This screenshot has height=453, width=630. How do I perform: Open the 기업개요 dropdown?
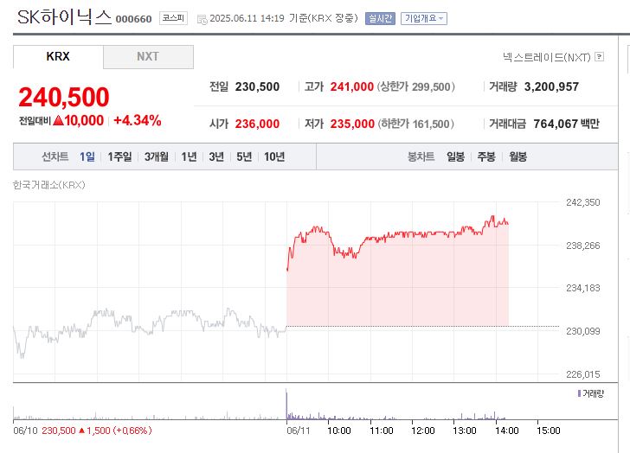click(423, 18)
